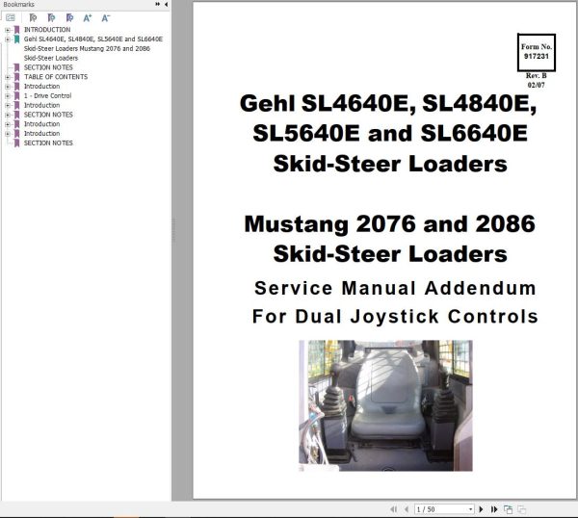Click the first bookmark flag toolbar icon
This screenshot has height=518, width=578.
tap(33, 17)
